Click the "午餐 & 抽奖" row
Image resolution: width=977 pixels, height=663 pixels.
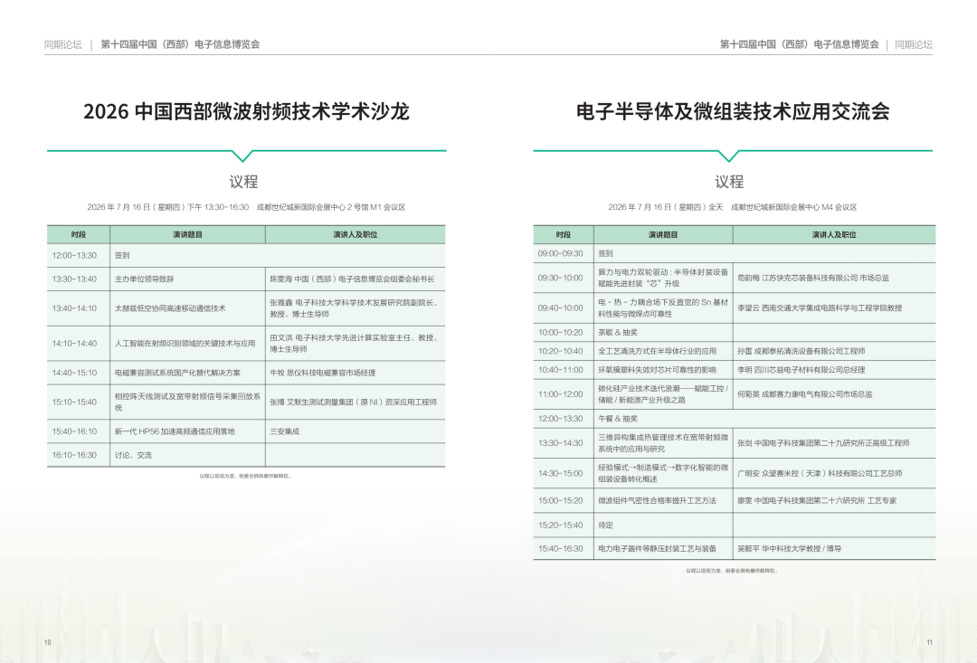coord(734,419)
